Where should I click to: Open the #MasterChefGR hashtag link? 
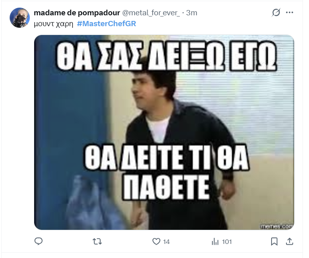click(106, 24)
